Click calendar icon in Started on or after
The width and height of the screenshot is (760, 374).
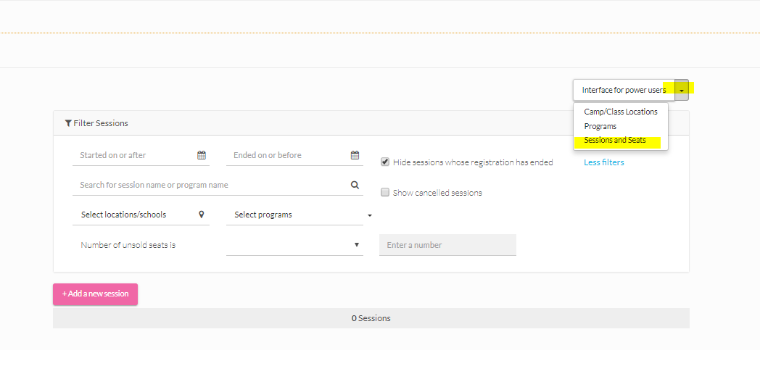pos(202,155)
